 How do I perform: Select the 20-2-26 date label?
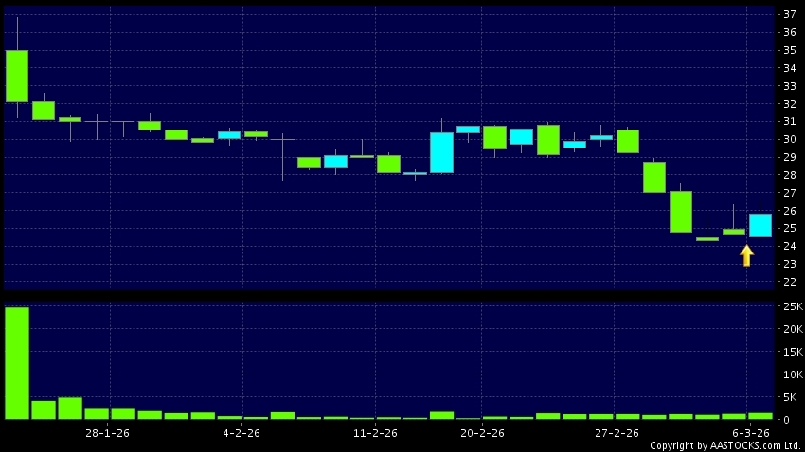click(481, 432)
